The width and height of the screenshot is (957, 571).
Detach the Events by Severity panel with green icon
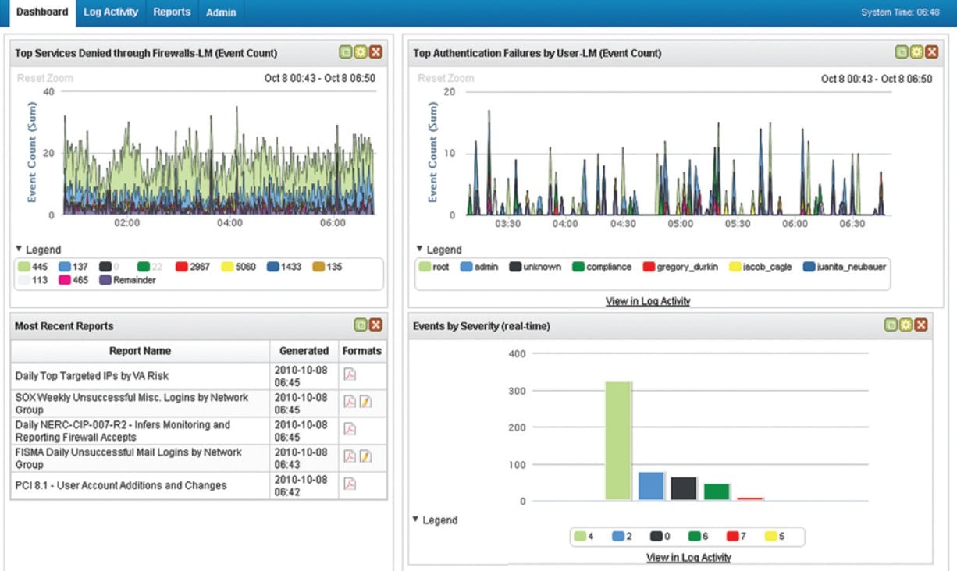coord(891,325)
